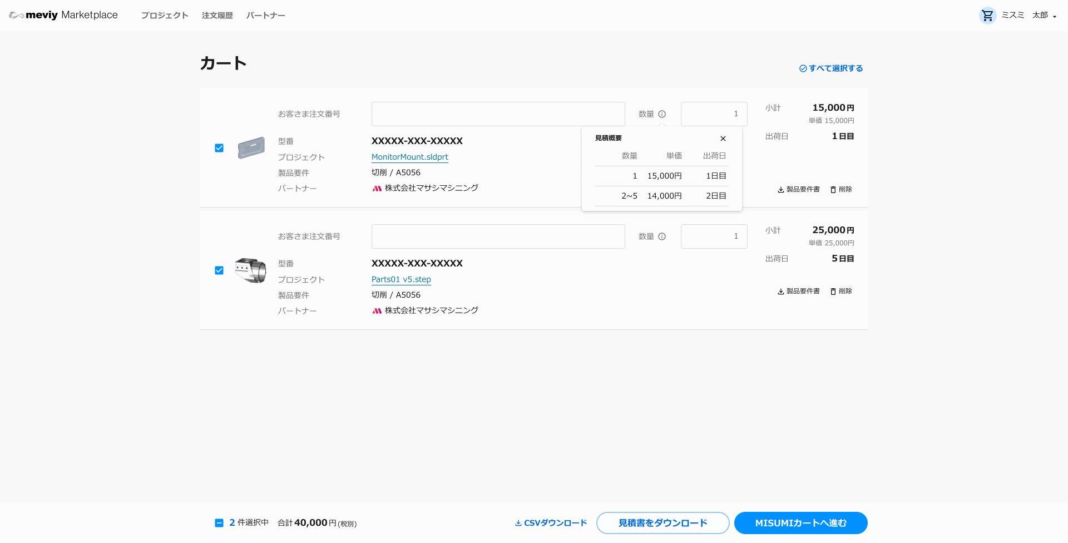Click the 25,000円 subtotal
Screen dimensions: 1068x543
click(x=833, y=230)
